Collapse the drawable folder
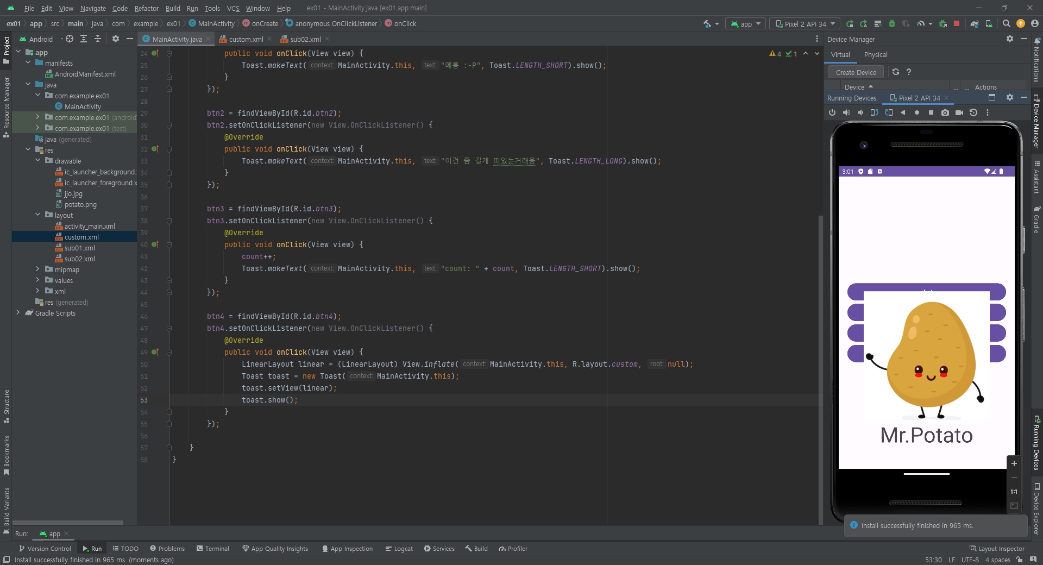The height and width of the screenshot is (565, 1043). point(38,161)
